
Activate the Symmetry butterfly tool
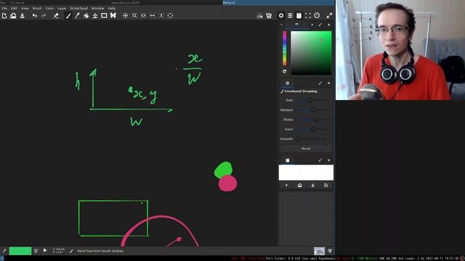coord(113,16)
